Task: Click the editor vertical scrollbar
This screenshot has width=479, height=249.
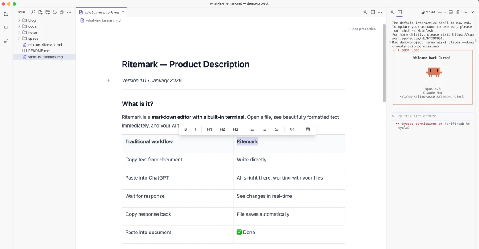Action: tap(384, 63)
